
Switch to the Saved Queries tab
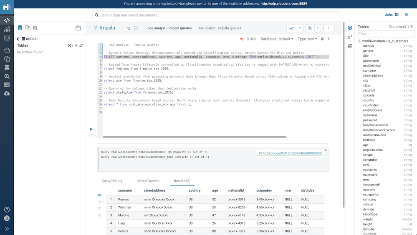pyautogui.click(x=148, y=181)
